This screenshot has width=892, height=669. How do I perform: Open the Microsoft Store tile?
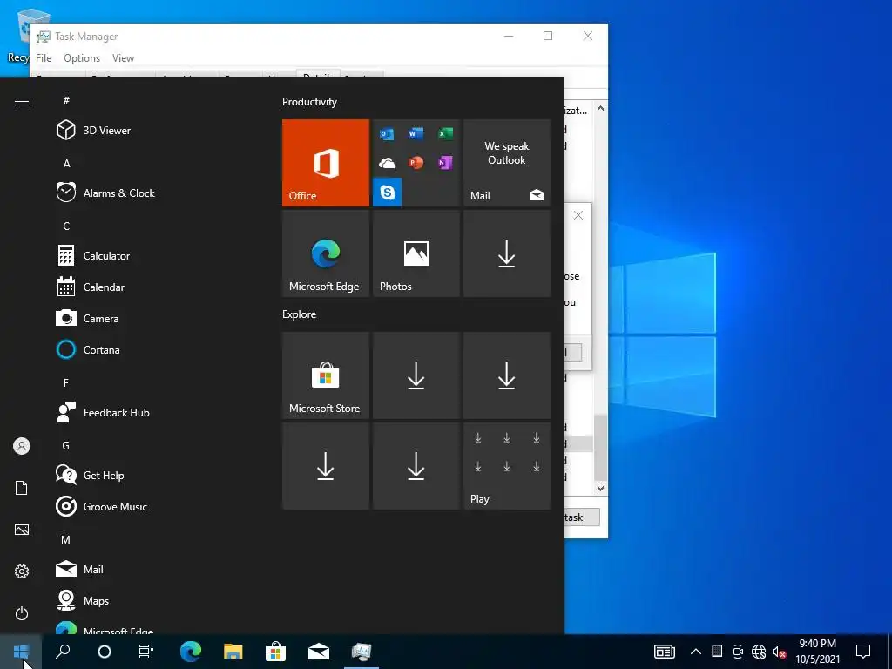[x=326, y=375]
